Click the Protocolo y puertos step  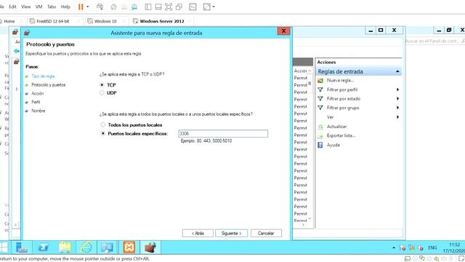coord(49,85)
